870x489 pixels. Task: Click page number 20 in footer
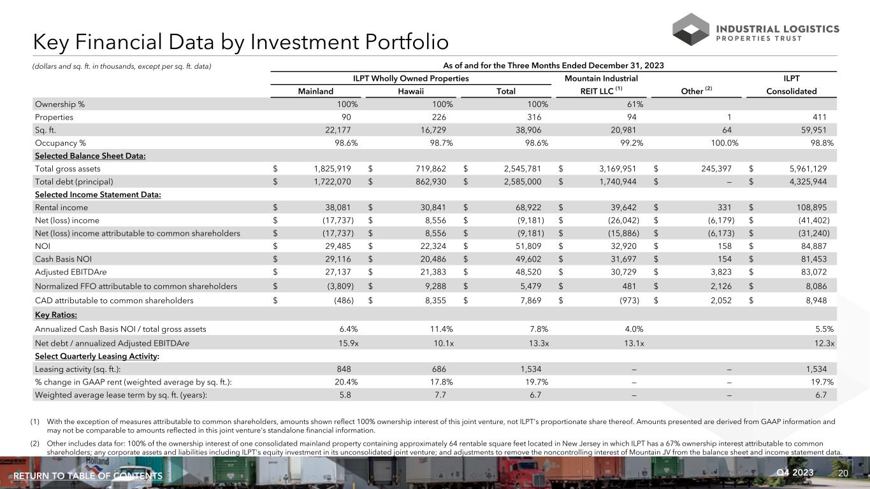843,473
